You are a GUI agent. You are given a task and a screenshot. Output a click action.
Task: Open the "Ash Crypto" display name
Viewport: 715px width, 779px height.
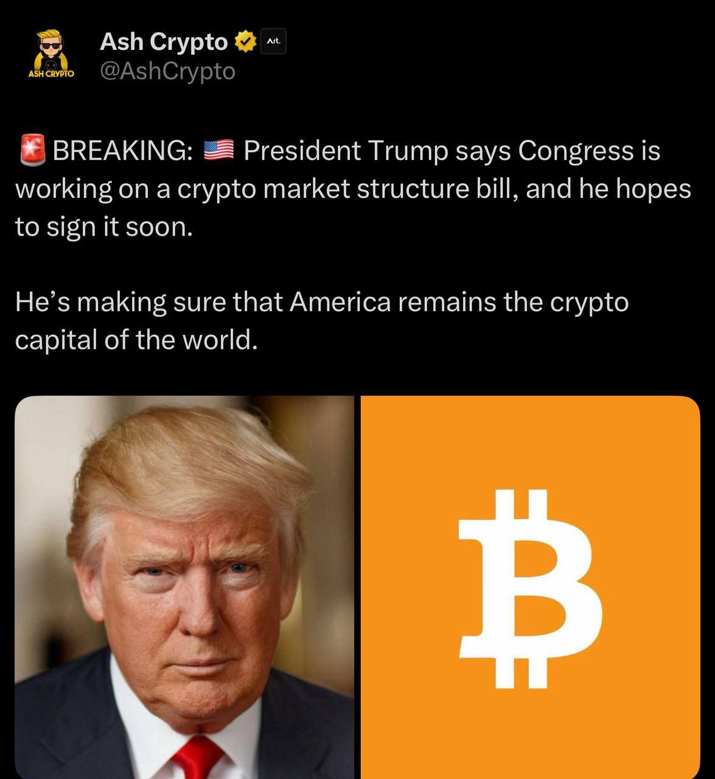tap(164, 42)
